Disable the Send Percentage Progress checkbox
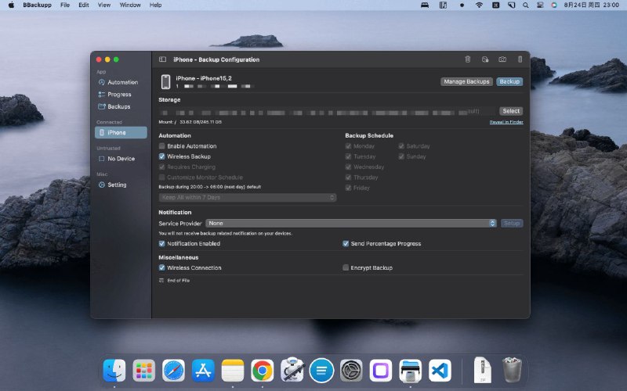 pyautogui.click(x=346, y=244)
